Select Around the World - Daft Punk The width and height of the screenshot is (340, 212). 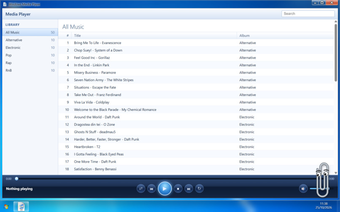click(196, 117)
